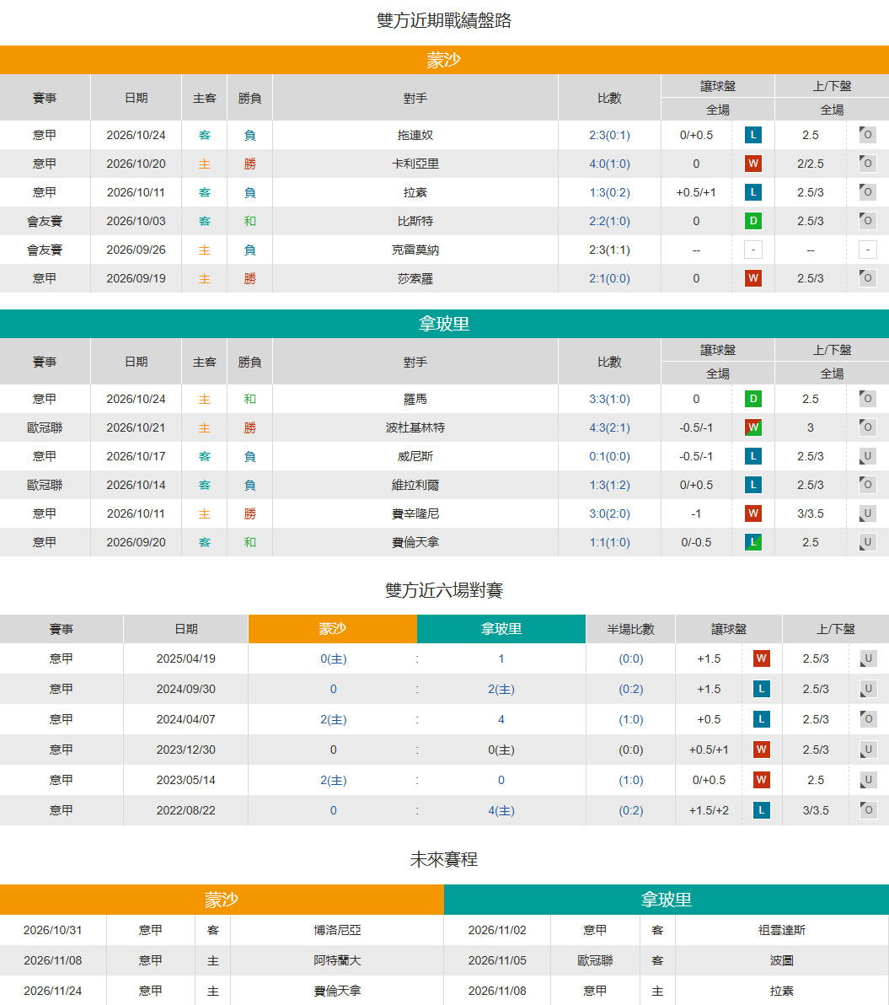889x1005 pixels.
Task: Click the W handicap badge in 波杜基林特 row
Action: click(753, 427)
